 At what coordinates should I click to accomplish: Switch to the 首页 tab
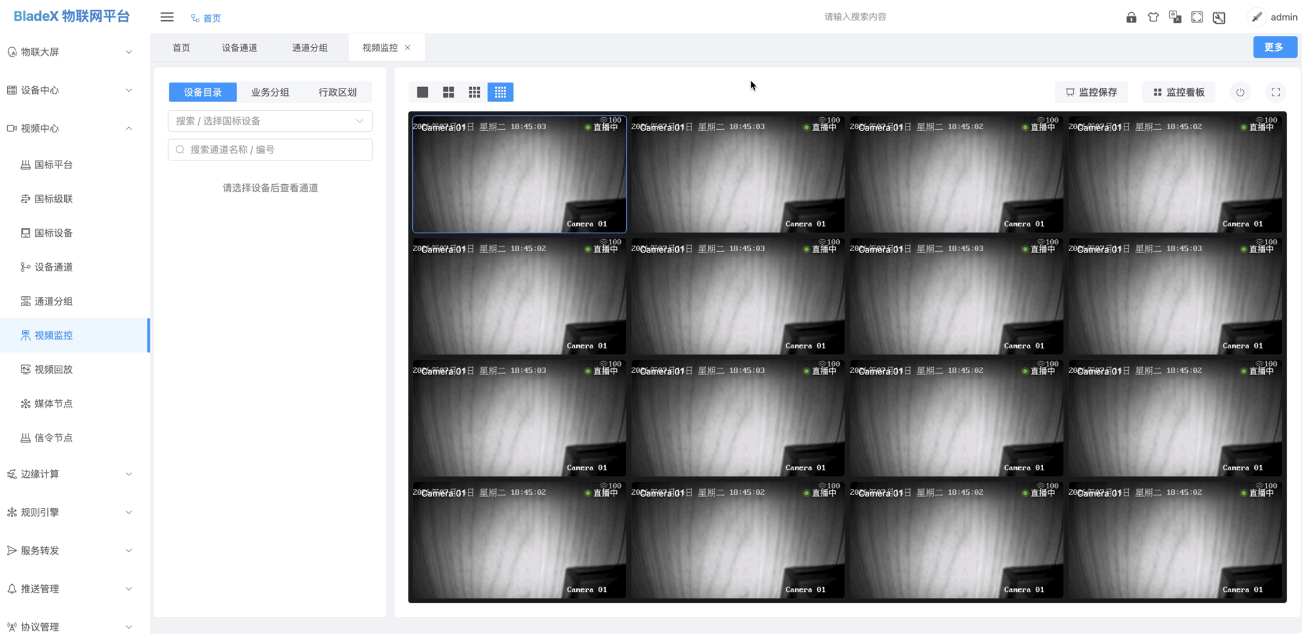pyautogui.click(x=181, y=48)
